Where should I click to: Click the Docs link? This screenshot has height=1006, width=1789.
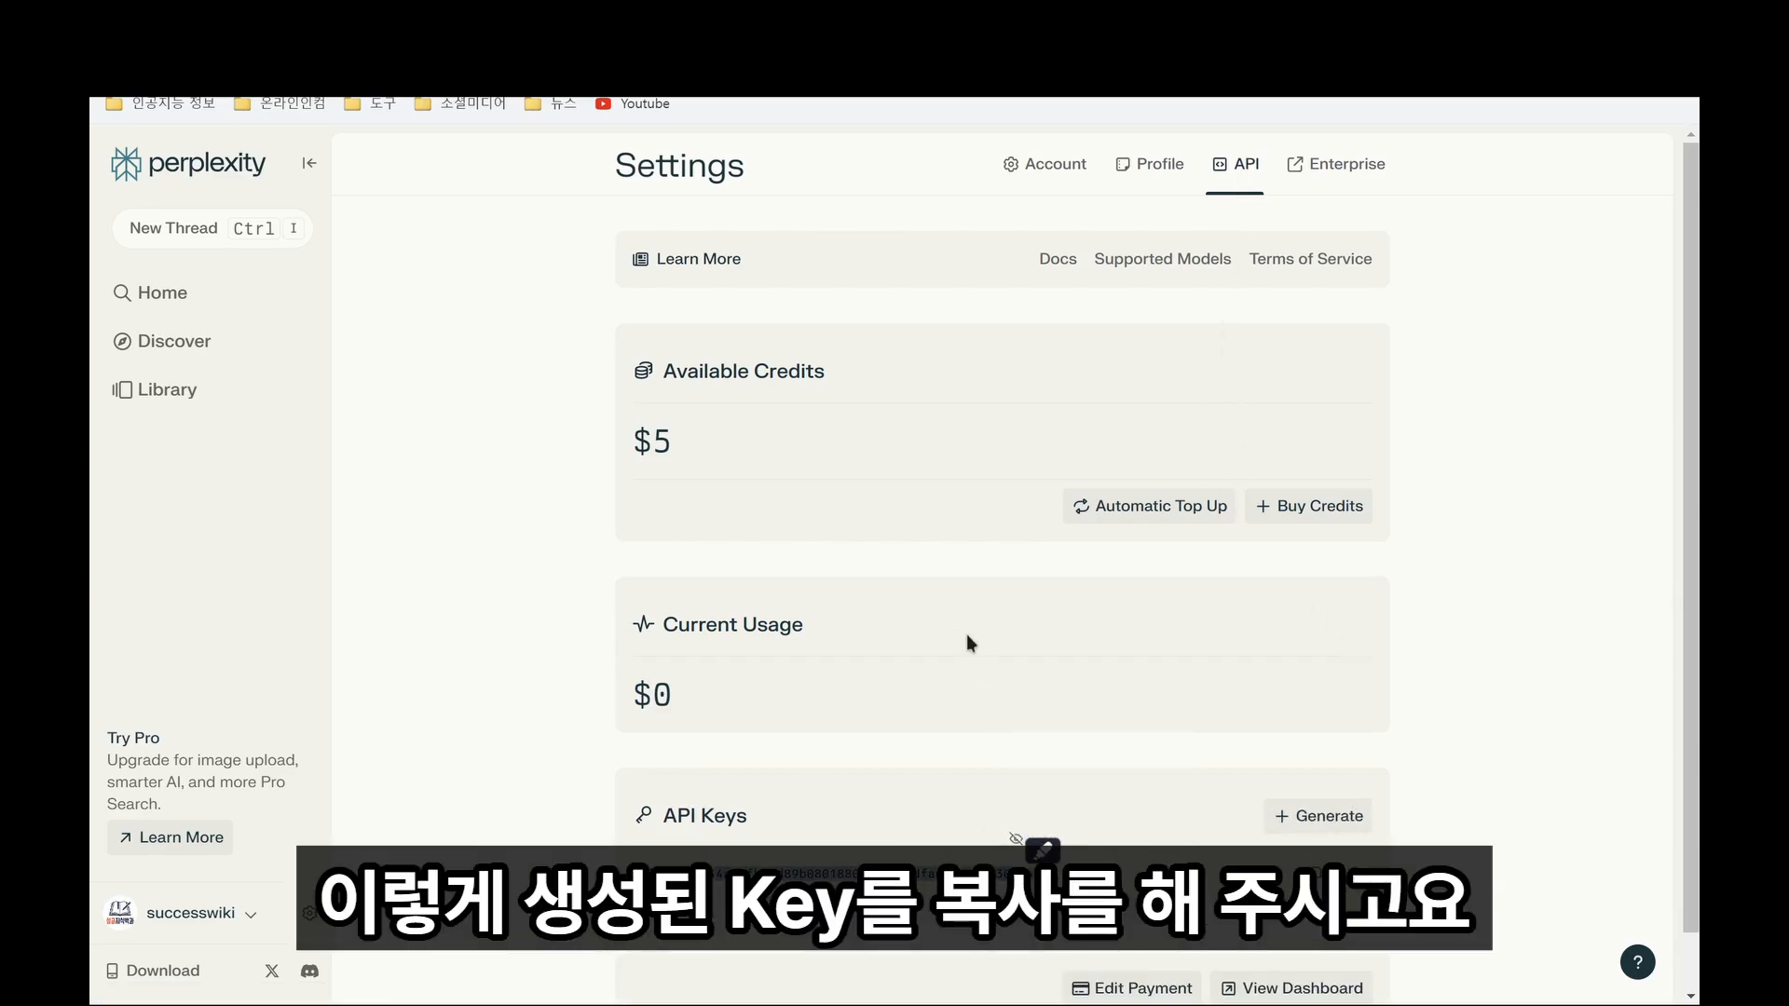1058,258
